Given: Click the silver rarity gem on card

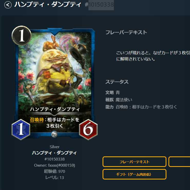Looking at the screenshot, I should coord(54,134).
